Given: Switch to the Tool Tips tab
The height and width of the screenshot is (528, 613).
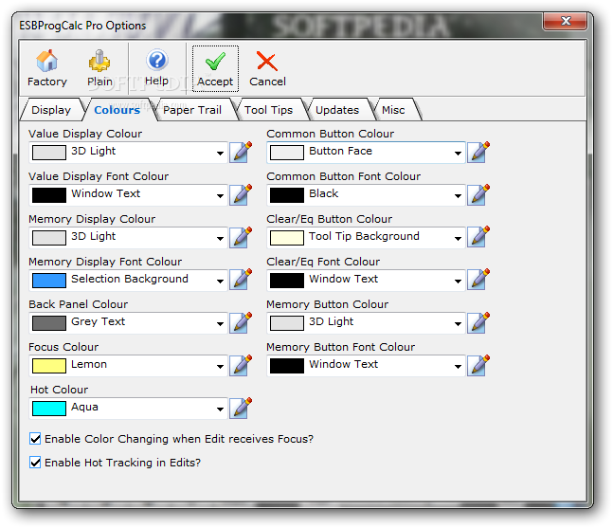Looking at the screenshot, I should pos(268,110).
